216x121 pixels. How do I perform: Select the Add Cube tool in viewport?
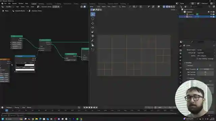(x=93, y=50)
